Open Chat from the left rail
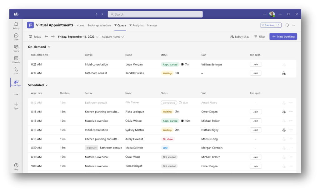 [16, 37]
